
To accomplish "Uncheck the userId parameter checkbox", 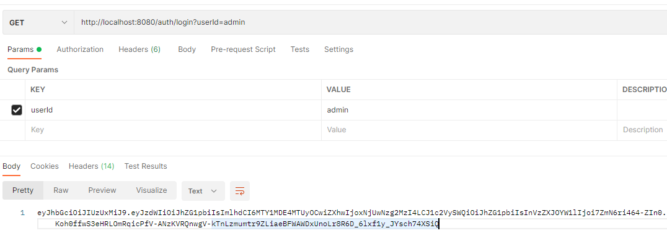I will (x=16, y=111).
